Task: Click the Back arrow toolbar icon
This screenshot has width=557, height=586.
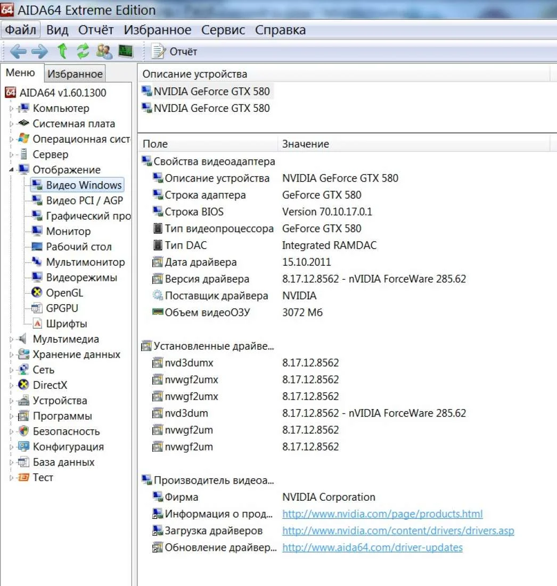Action: coord(18,51)
